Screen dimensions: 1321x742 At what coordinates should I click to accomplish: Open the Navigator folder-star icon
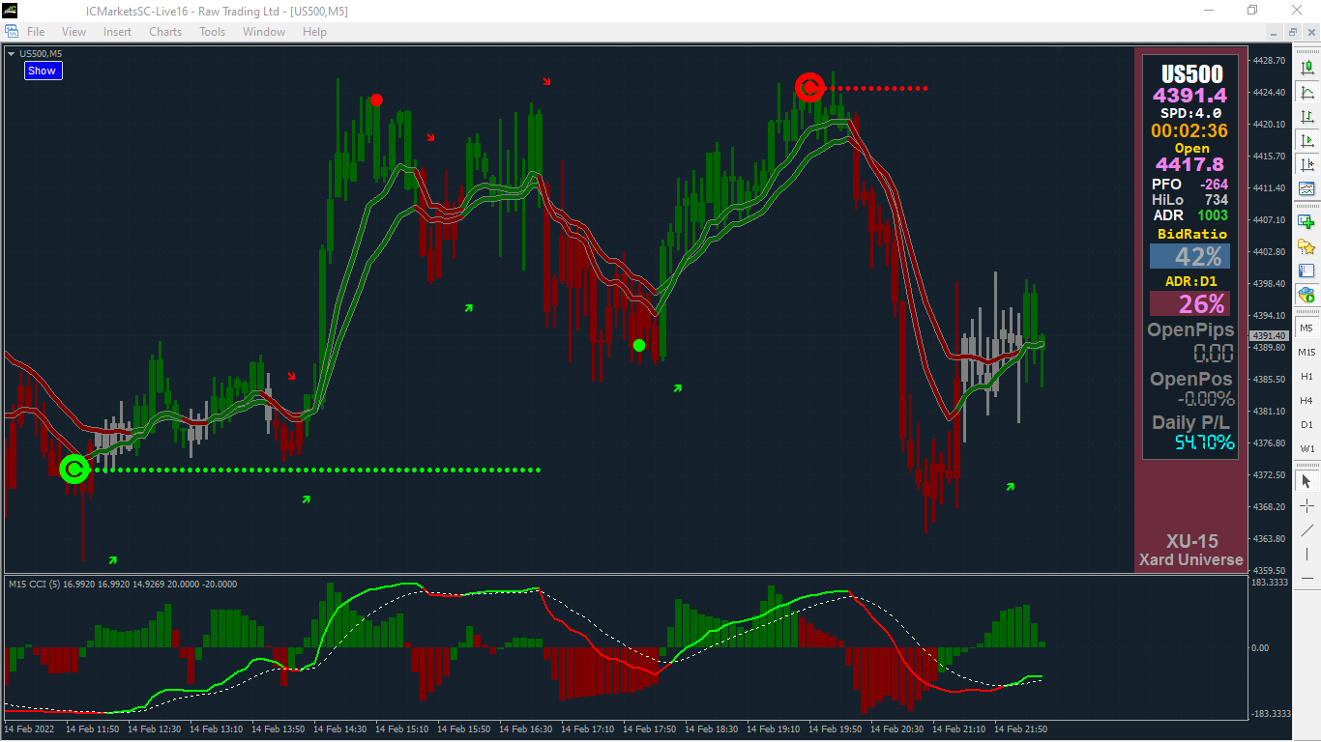[1307, 246]
